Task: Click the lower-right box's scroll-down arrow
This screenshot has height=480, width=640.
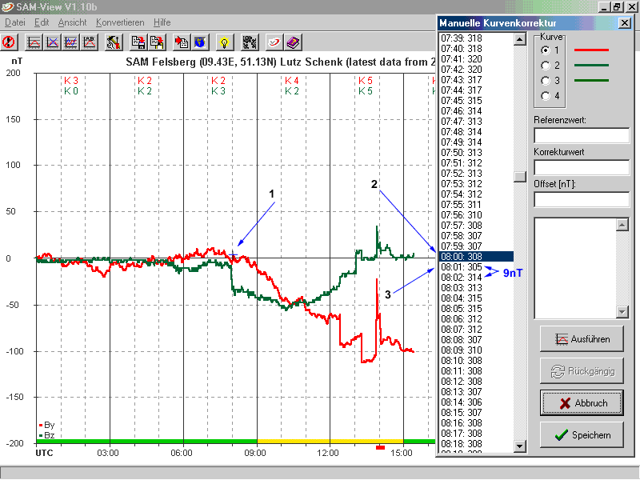Action: point(622,312)
